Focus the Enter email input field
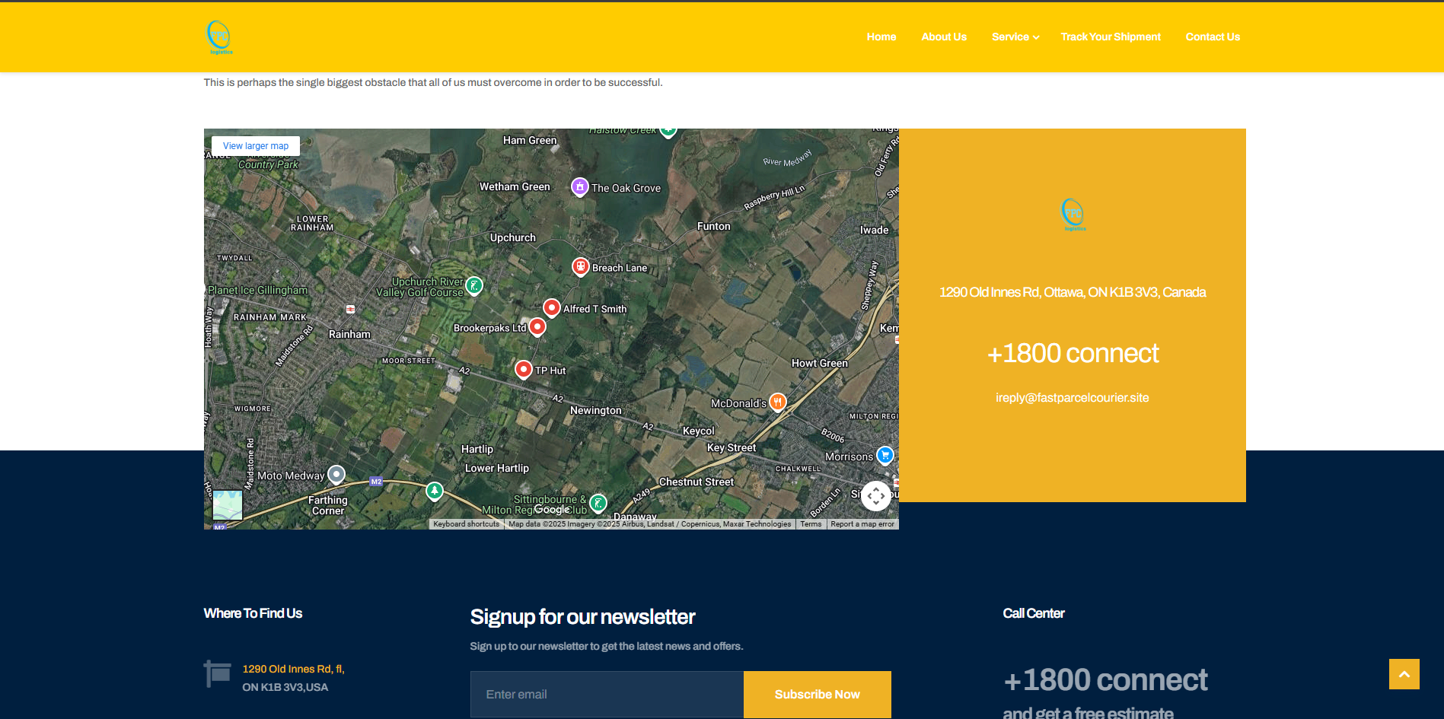Viewport: 1444px width, 719px height. tap(607, 694)
